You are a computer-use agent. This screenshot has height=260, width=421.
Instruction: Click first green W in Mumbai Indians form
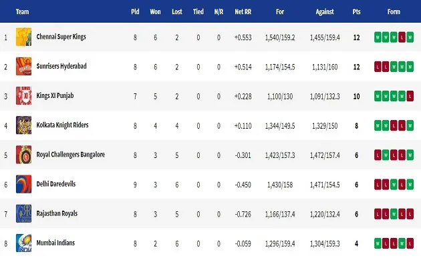point(378,243)
